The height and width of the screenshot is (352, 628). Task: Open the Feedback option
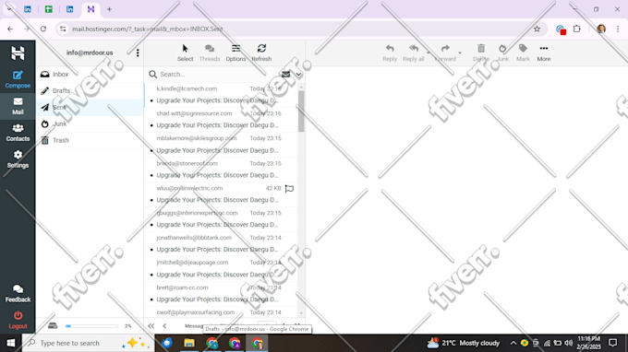pos(18,293)
